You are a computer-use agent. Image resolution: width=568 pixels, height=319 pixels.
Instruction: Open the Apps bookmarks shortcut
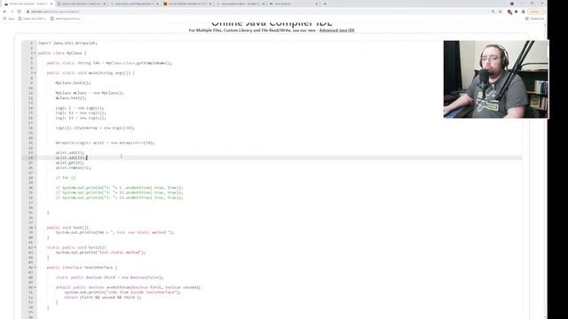tap(9, 19)
